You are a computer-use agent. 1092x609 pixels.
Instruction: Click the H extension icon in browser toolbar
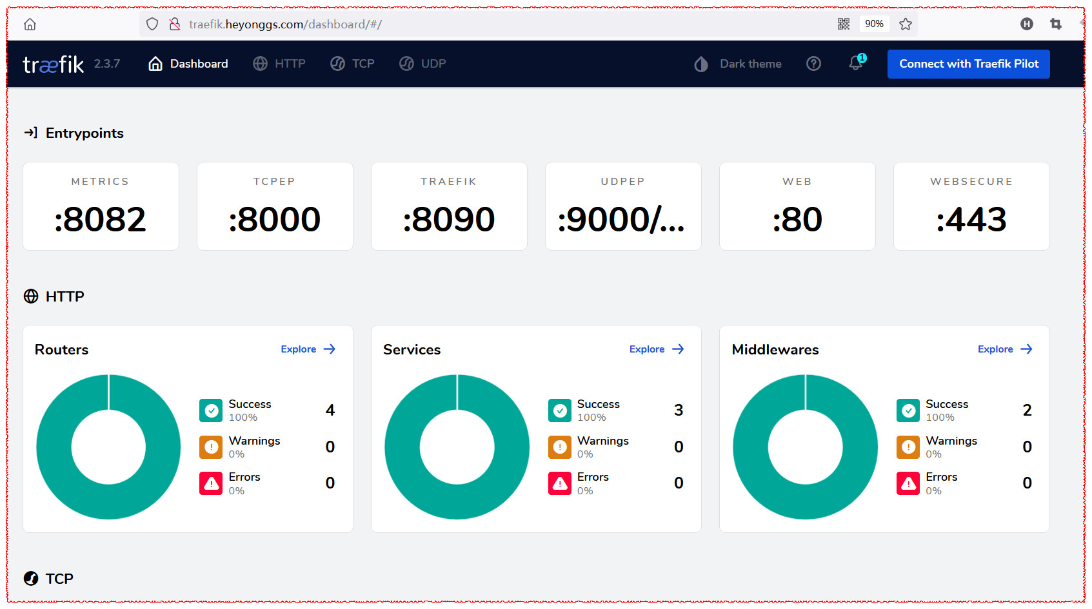pyautogui.click(x=1027, y=24)
